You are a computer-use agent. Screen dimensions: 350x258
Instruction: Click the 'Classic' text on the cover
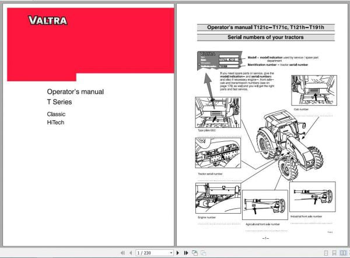[x=56, y=114]
